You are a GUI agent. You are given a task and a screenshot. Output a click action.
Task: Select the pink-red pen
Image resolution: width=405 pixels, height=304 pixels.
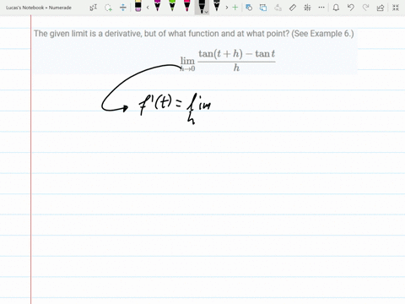point(186,6)
